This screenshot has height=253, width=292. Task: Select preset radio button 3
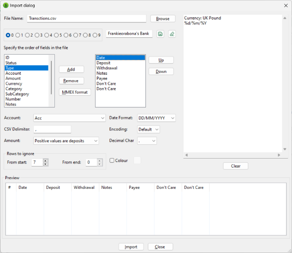37,35
